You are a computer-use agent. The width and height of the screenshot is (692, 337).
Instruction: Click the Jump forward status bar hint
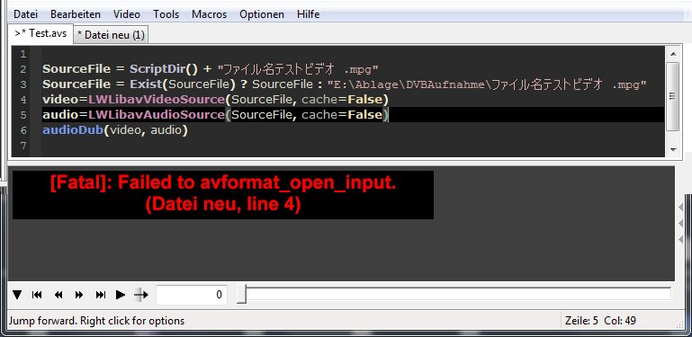point(96,321)
